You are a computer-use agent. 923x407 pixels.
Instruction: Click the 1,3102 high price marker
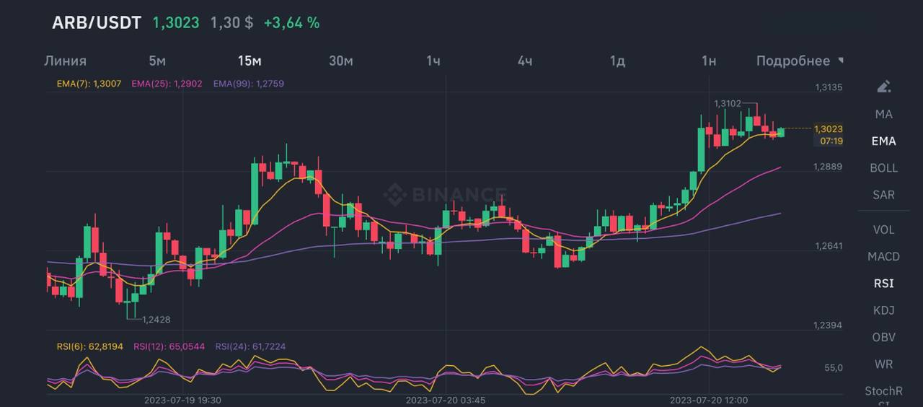(x=728, y=104)
